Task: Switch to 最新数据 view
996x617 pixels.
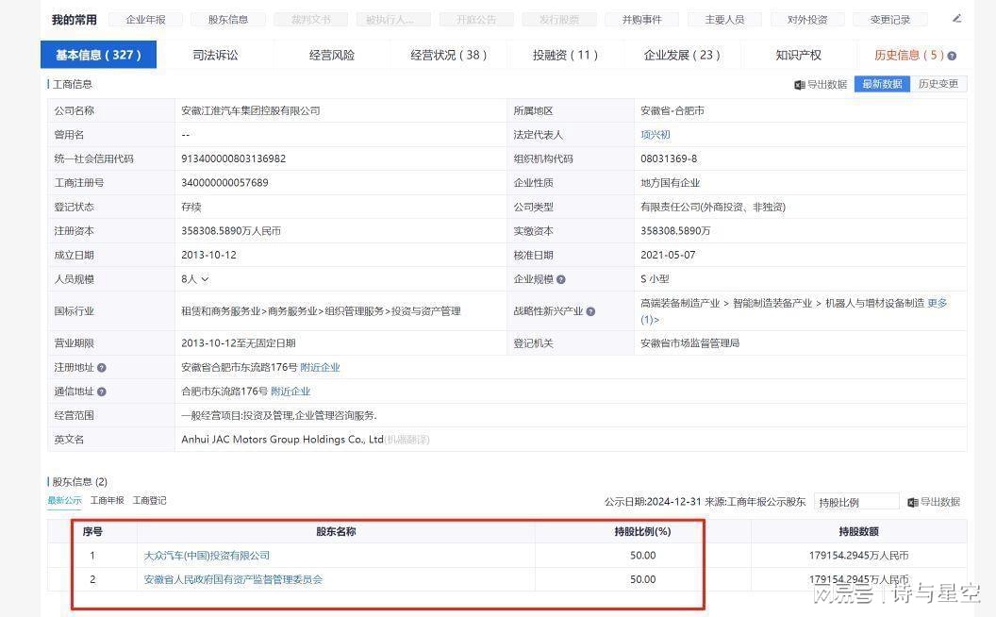Action: (882, 84)
